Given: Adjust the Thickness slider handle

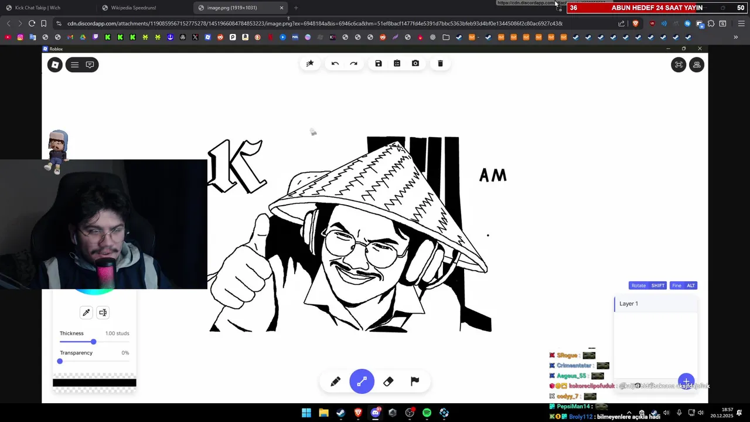Looking at the screenshot, I should 93,342.
